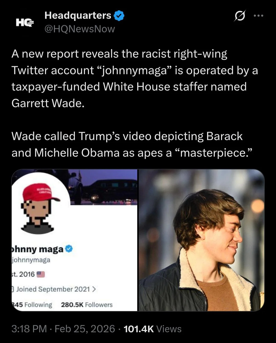Click the pixel avatar with red MAGA hat
This screenshot has height=343, width=276.
[x=40, y=207]
